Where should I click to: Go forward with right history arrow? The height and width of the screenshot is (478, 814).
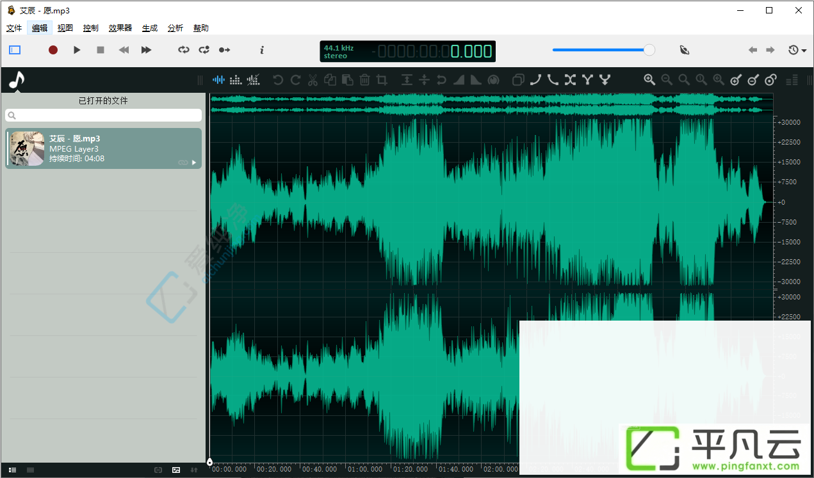point(770,50)
